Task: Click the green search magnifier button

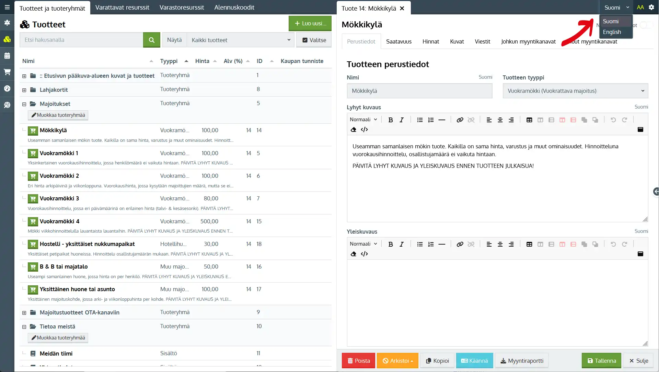Action: pos(151,40)
